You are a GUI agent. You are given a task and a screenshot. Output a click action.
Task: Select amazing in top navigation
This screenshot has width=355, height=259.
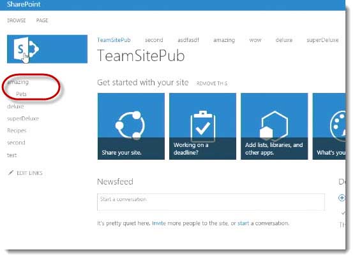pos(224,40)
